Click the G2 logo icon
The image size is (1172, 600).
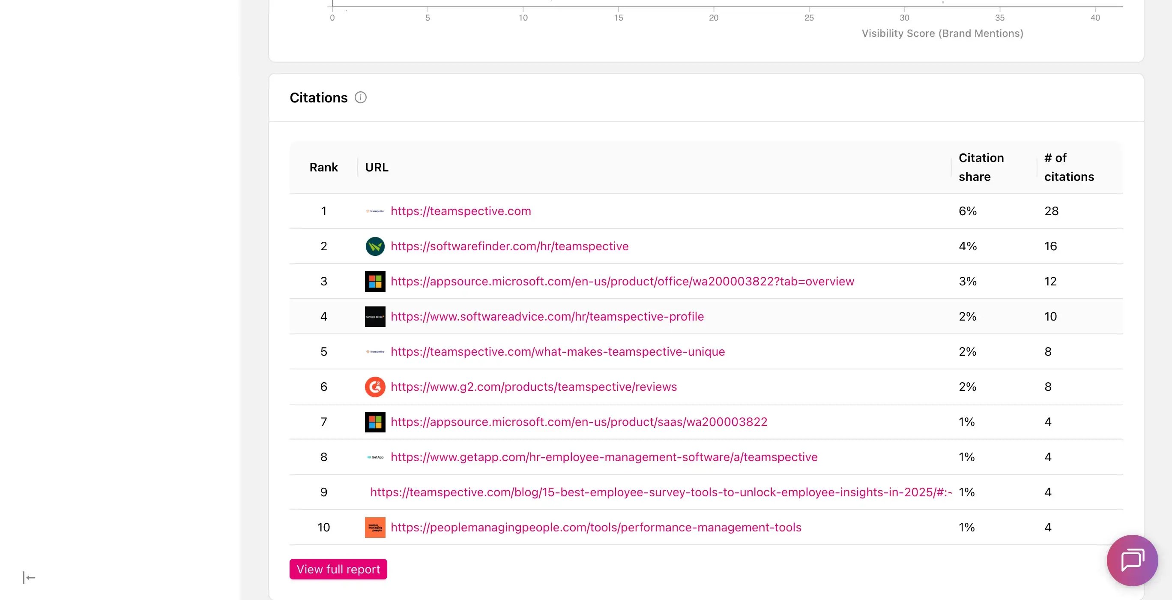375,387
